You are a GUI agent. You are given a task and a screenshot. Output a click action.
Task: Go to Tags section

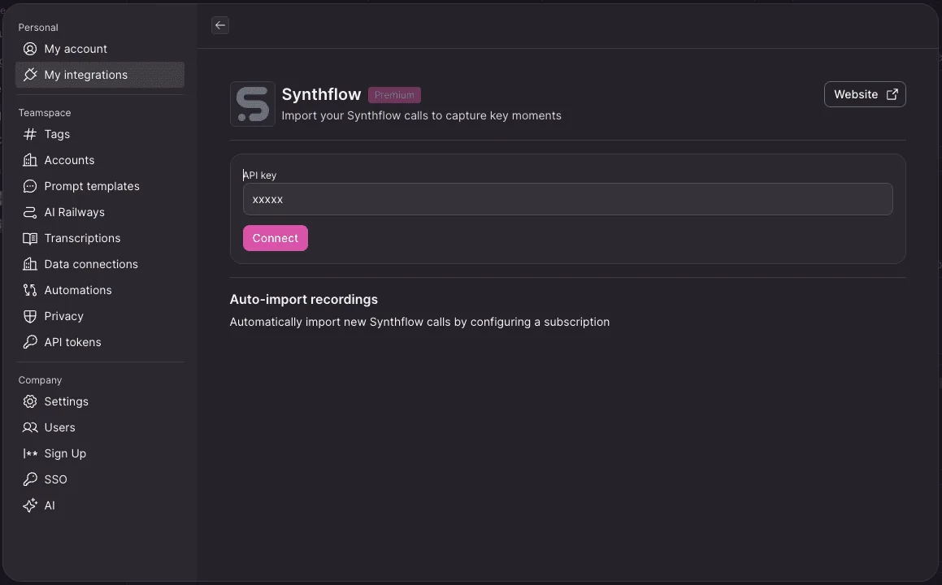point(100,134)
